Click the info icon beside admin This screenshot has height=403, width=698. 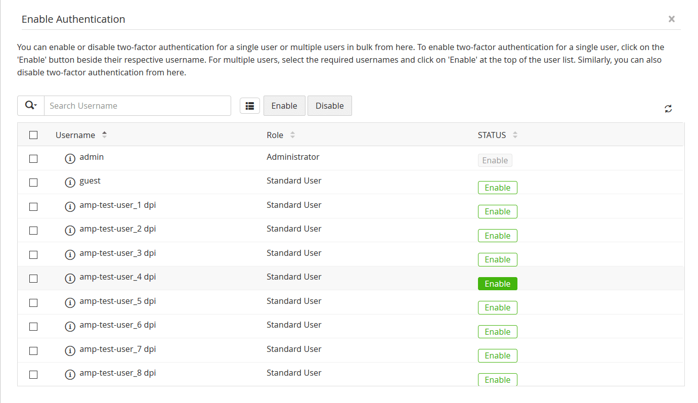70,158
